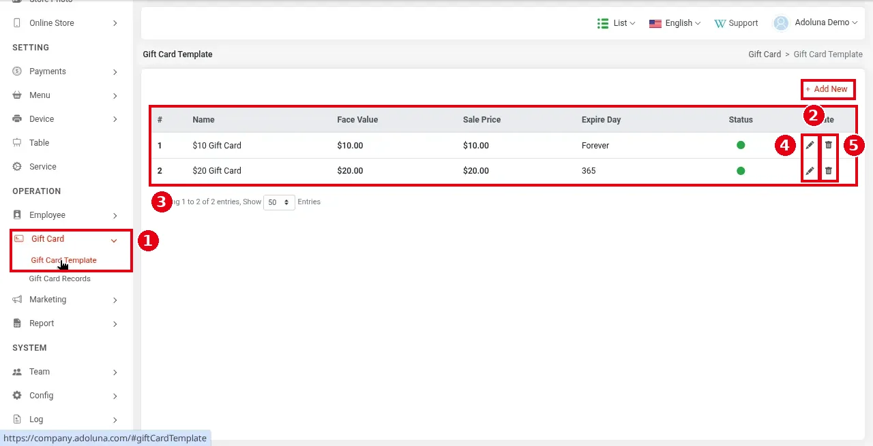The height and width of the screenshot is (446, 873).
Task: Expand the Payments submenu arrow
Action: (x=115, y=72)
